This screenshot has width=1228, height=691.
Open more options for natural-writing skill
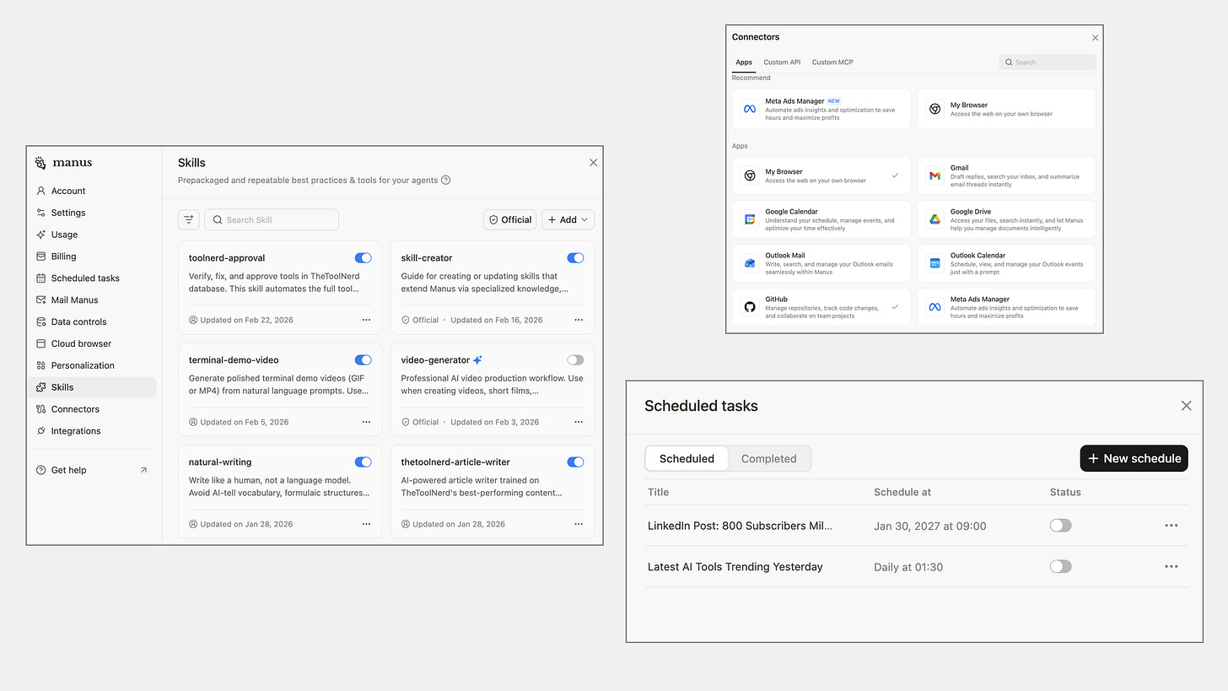(x=366, y=524)
